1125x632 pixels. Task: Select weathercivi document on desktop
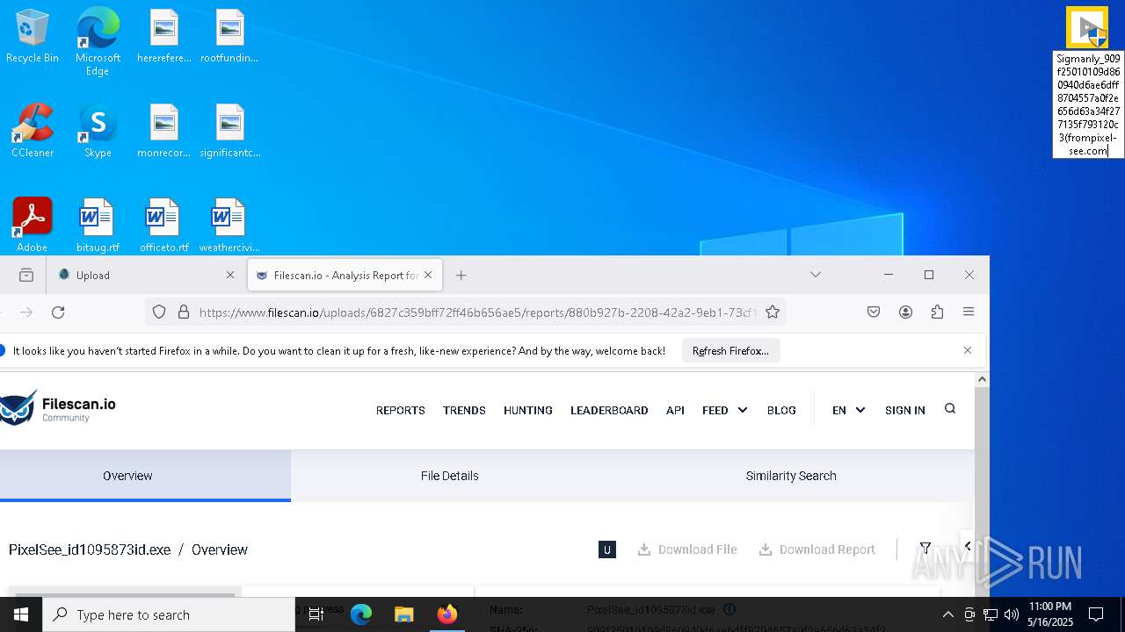tap(229, 225)
